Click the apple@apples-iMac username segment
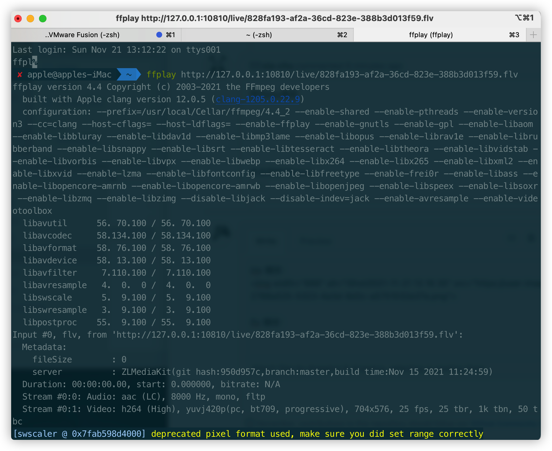The height and width of the screenshot is (451, 552). tap(69, 74)
